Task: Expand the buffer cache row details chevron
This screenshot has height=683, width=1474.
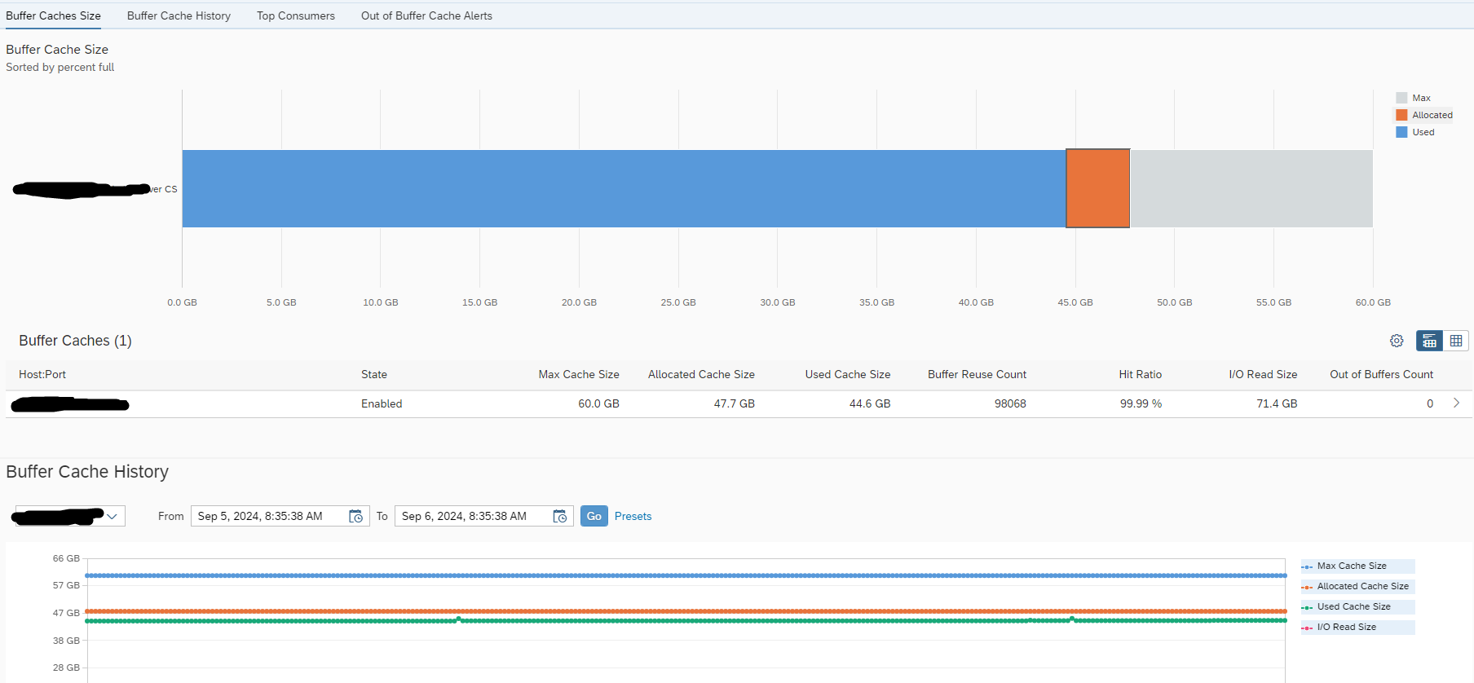Action: 1456,403
